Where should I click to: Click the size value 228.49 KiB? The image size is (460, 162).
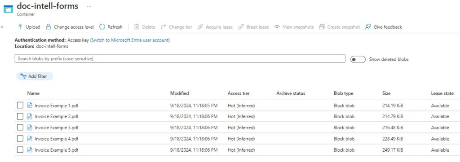point(393,139)
